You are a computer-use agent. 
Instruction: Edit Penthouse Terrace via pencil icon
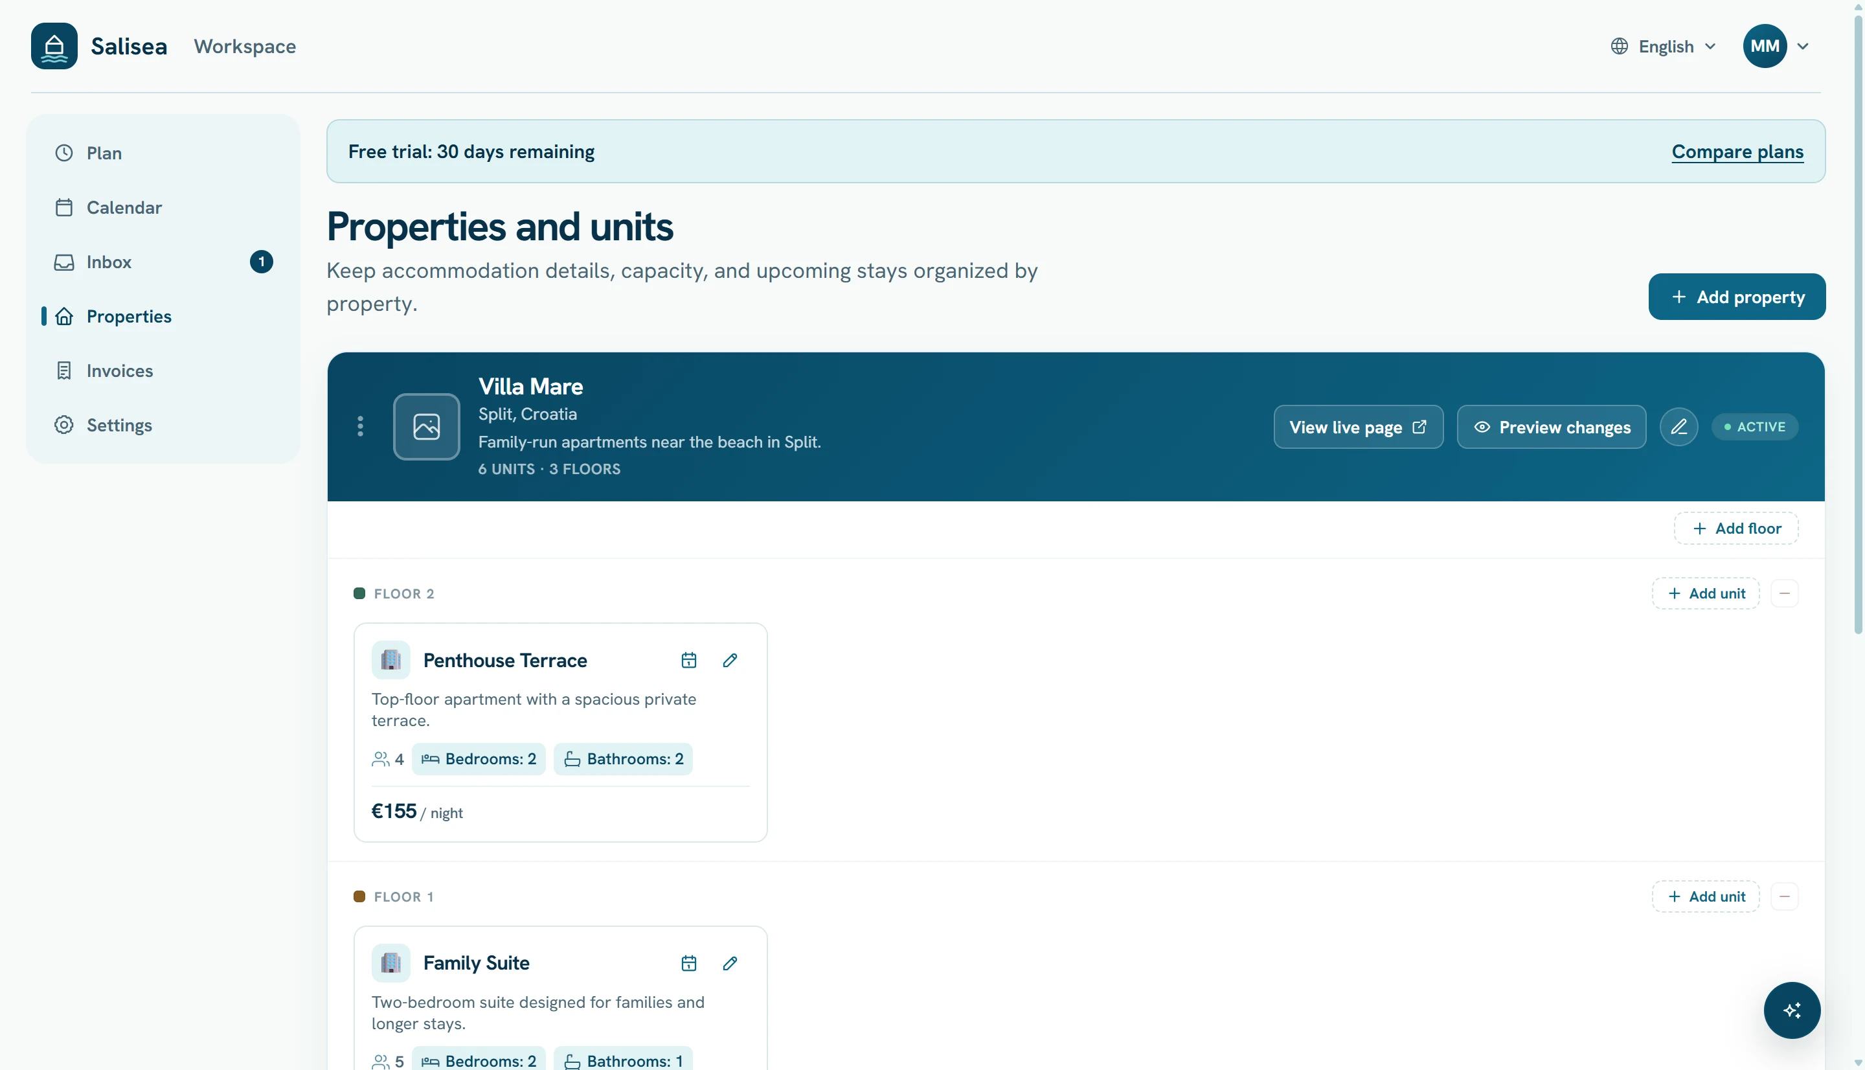(729, 660)
